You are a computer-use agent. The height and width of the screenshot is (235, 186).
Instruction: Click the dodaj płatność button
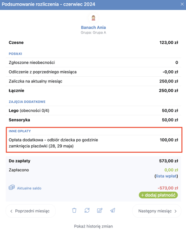(158, 195)
